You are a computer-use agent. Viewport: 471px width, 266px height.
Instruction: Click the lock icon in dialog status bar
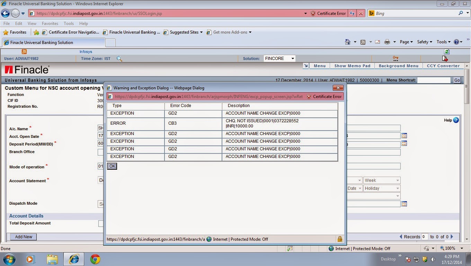[340, 239]
